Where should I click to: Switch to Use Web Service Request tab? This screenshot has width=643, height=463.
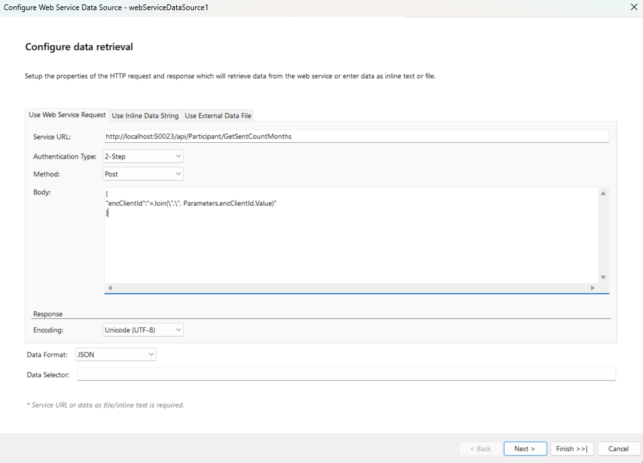[67, 115]
